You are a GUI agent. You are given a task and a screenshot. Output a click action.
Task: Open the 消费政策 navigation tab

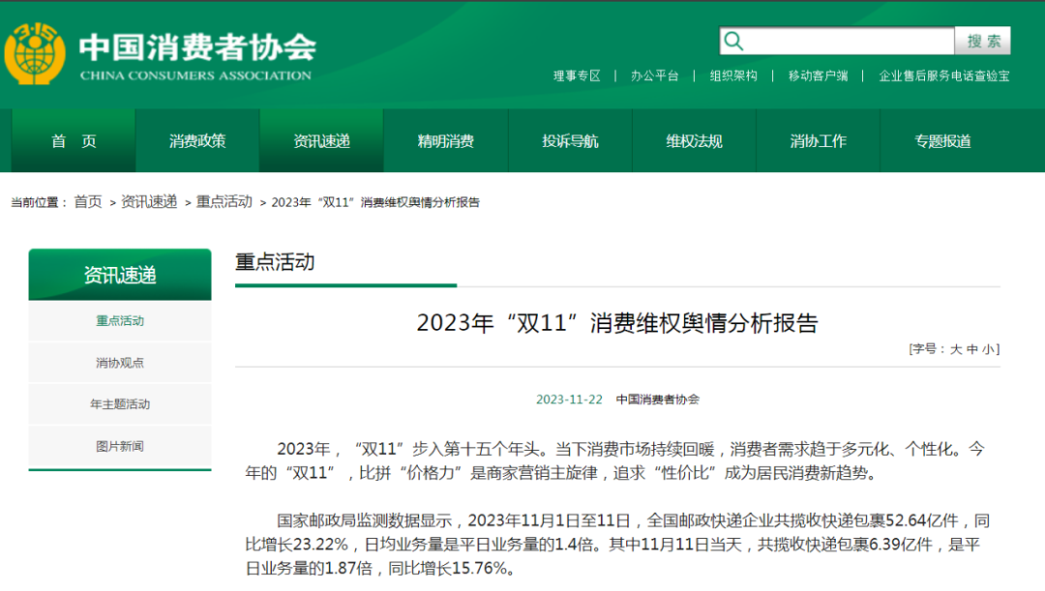pos(197,141)
